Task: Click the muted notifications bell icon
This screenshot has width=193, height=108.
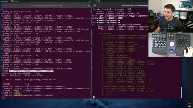Action: pos(99,1)
